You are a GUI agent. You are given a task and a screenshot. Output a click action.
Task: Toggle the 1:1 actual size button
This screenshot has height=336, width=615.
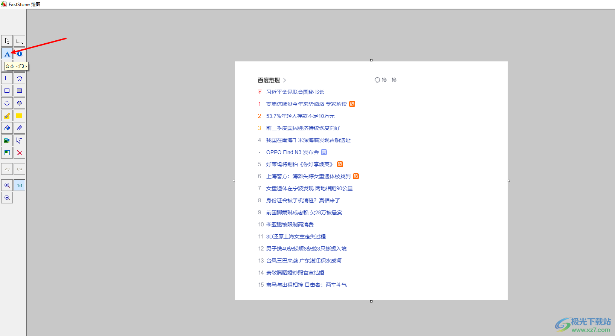coord(20,185)
